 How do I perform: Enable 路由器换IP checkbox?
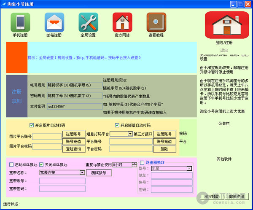142,162
